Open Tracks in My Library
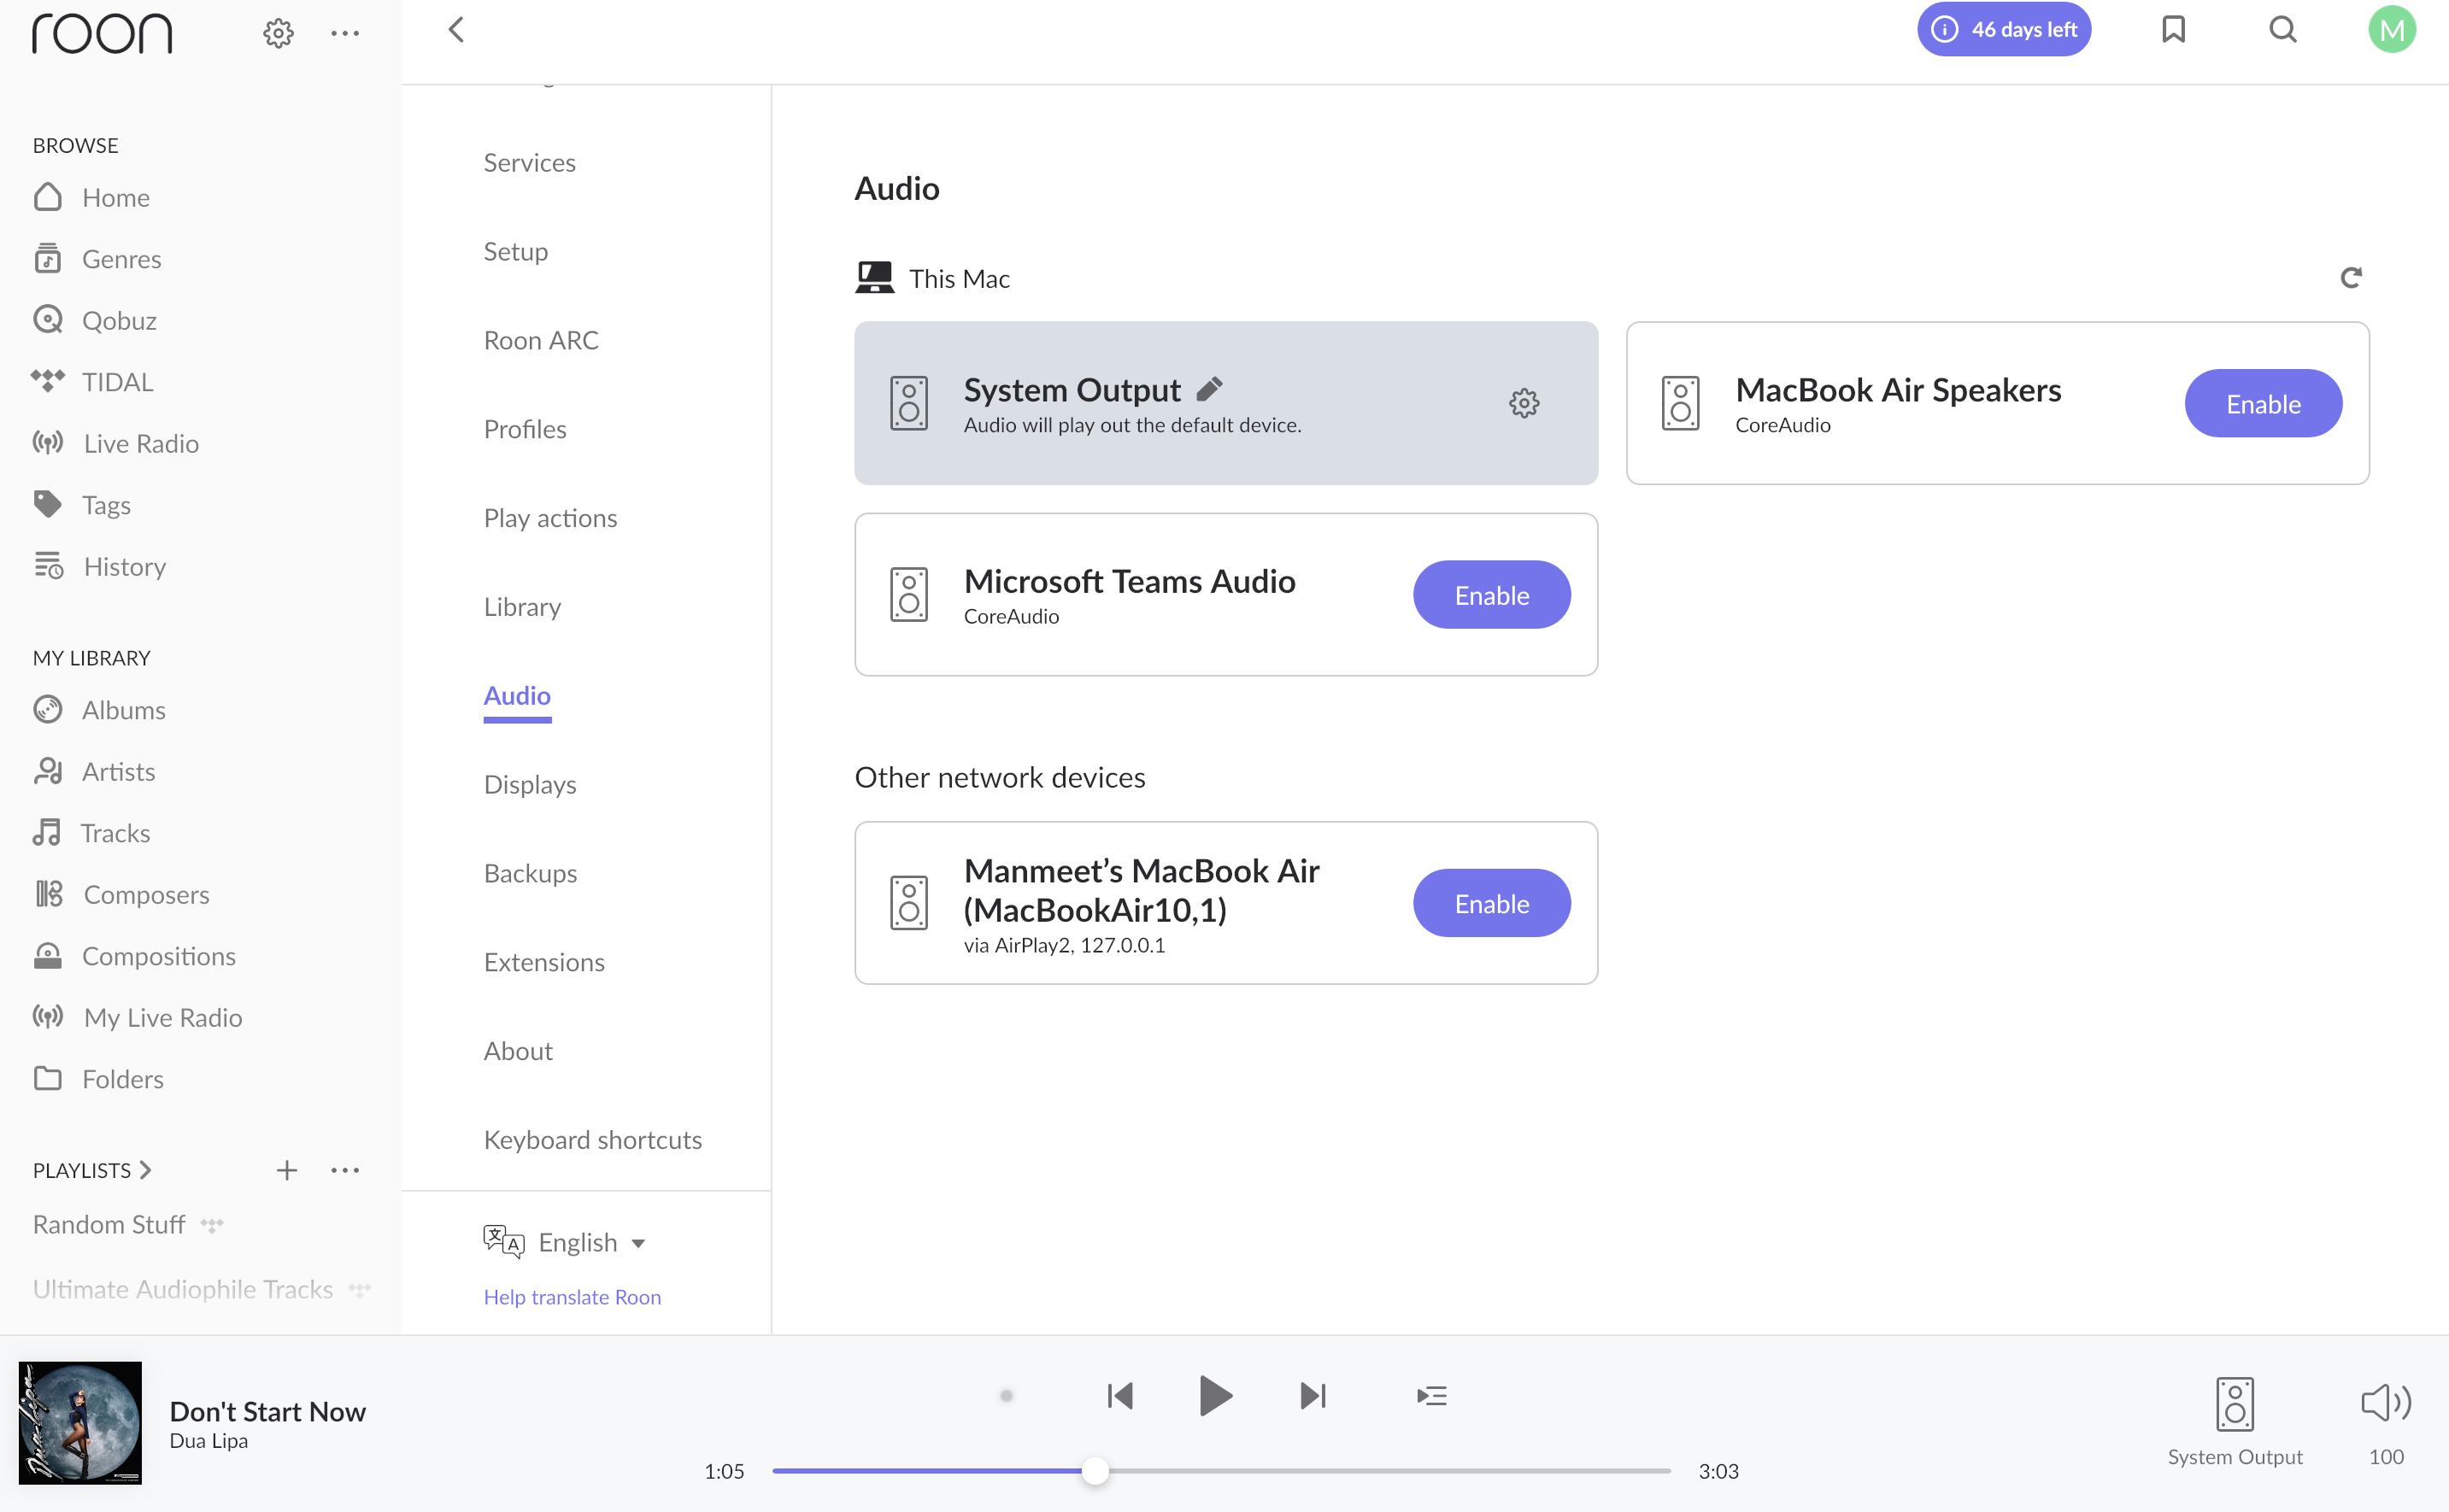The image size is (2449, 1512). (x=92, y=833)
